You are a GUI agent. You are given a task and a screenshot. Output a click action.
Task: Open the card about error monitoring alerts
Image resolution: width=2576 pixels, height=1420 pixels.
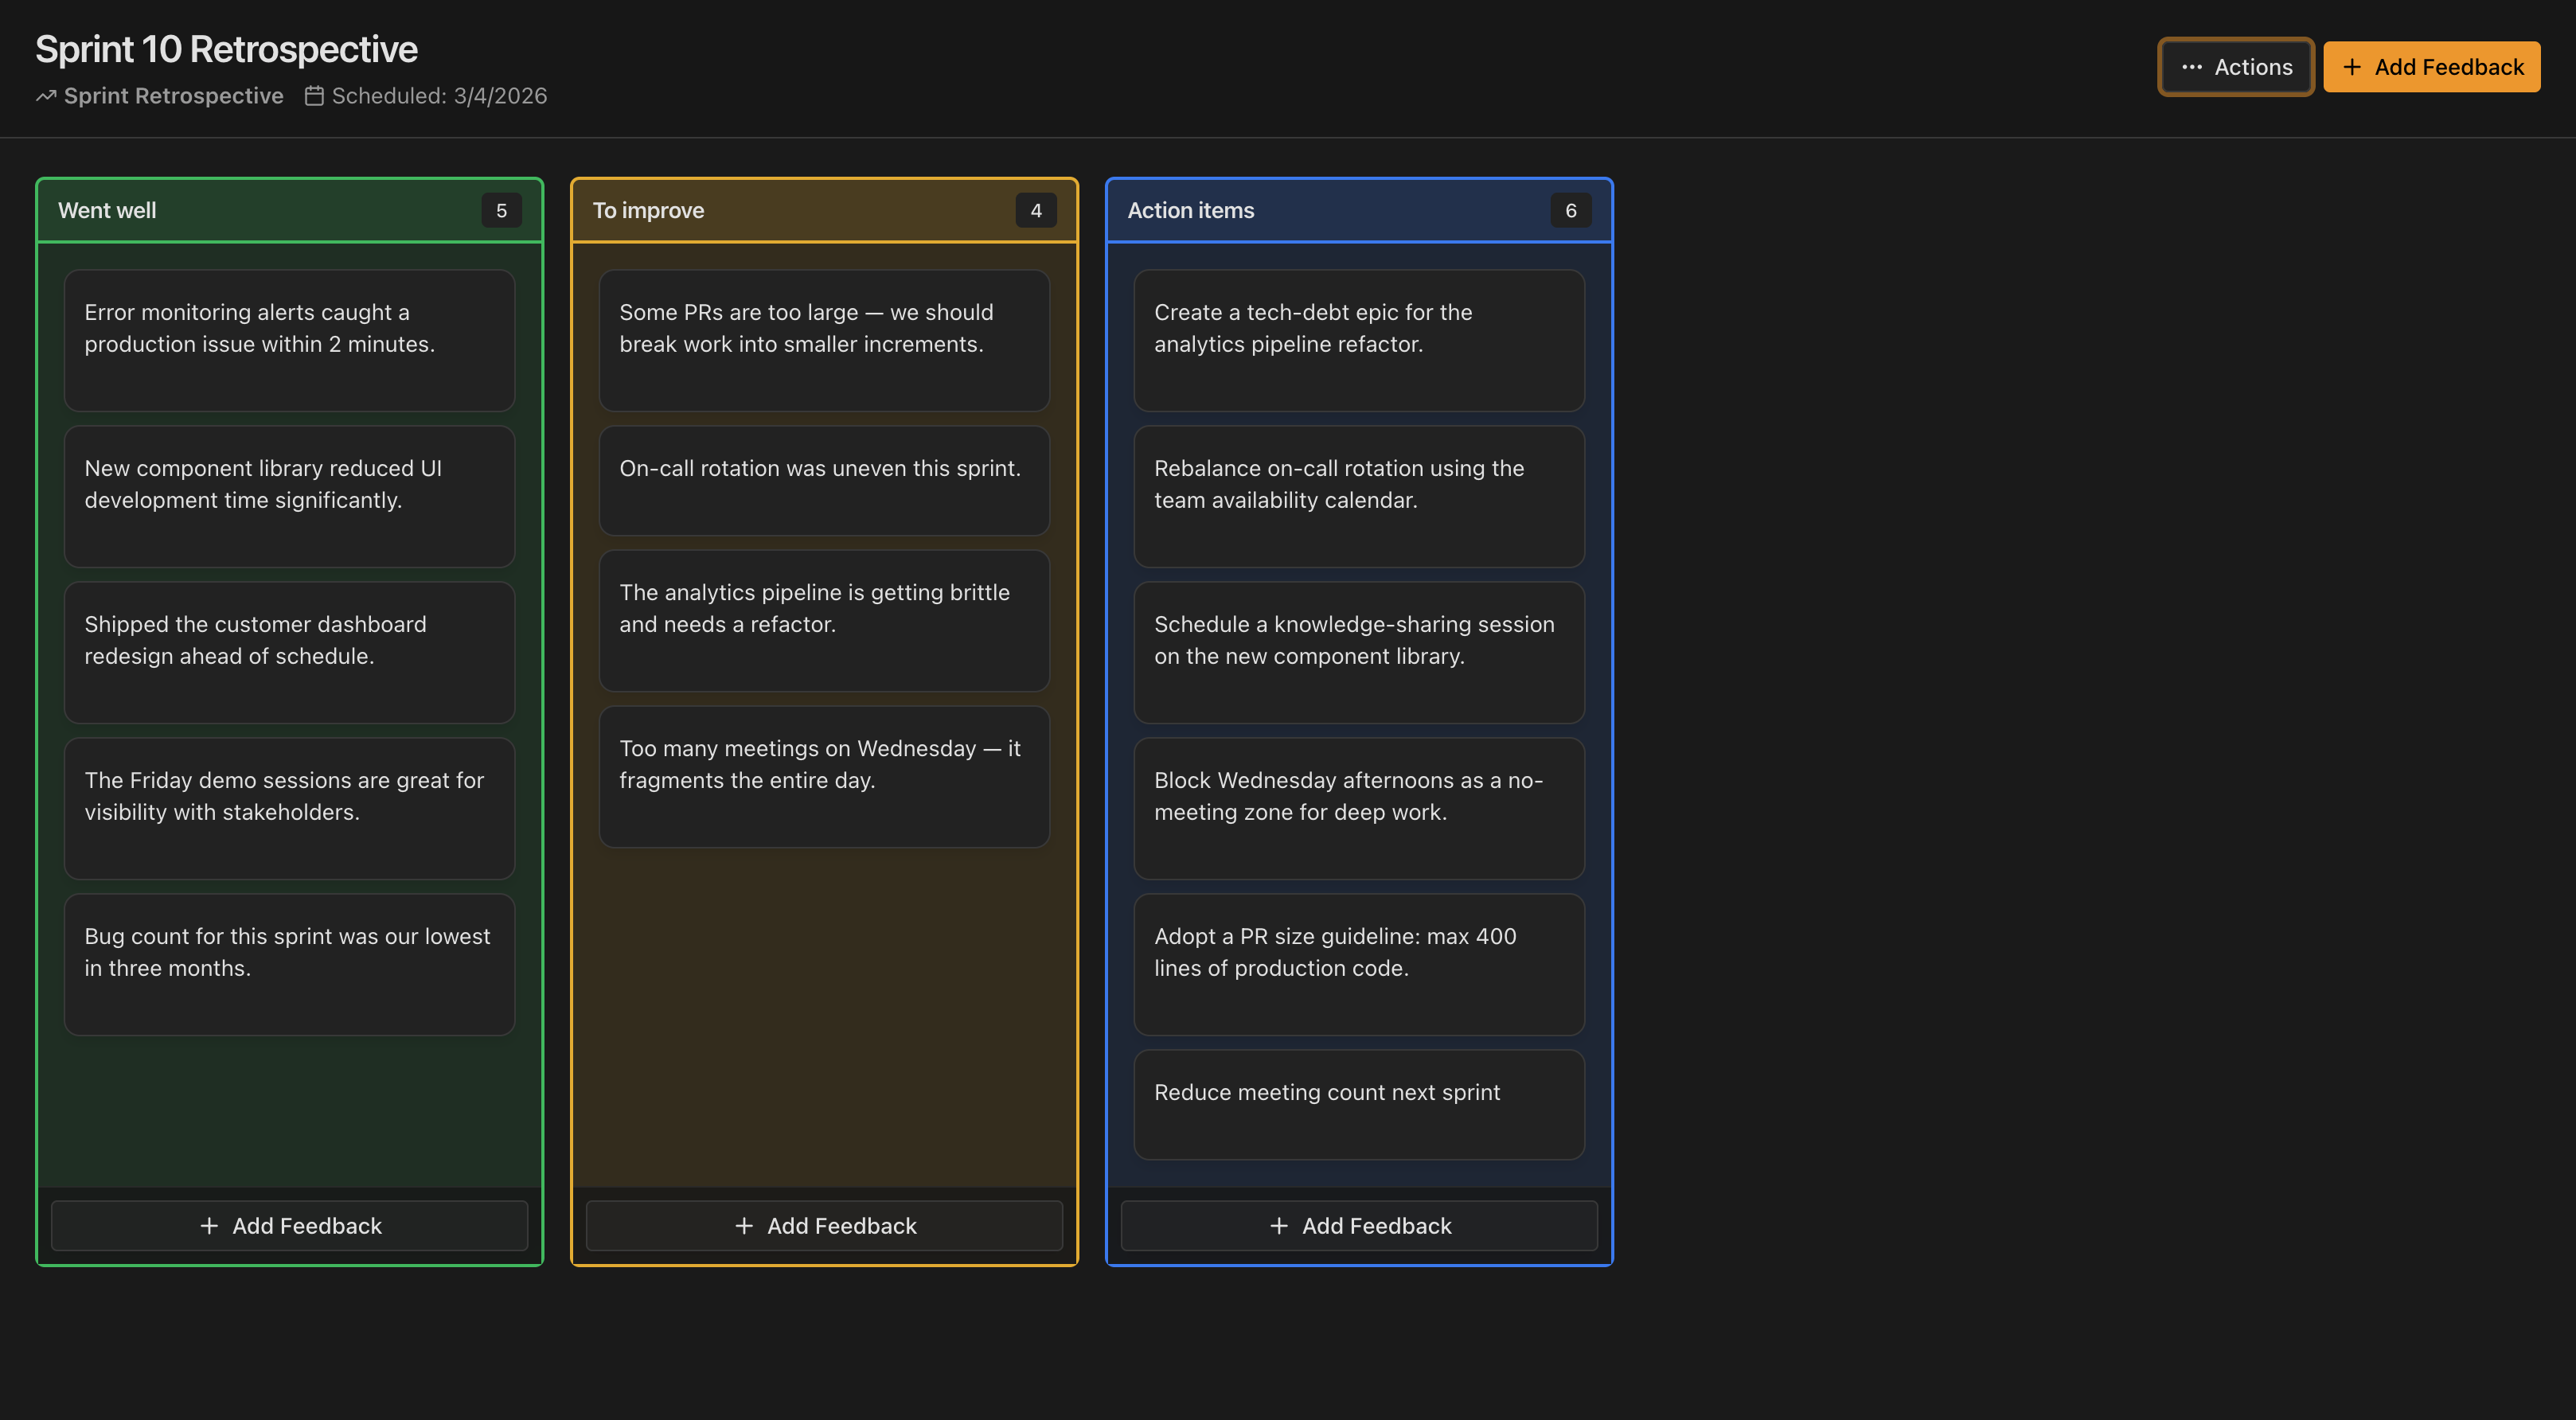(289, 341)
